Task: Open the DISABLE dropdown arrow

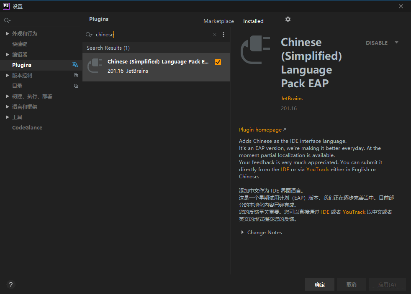Action: click(396, 42)
